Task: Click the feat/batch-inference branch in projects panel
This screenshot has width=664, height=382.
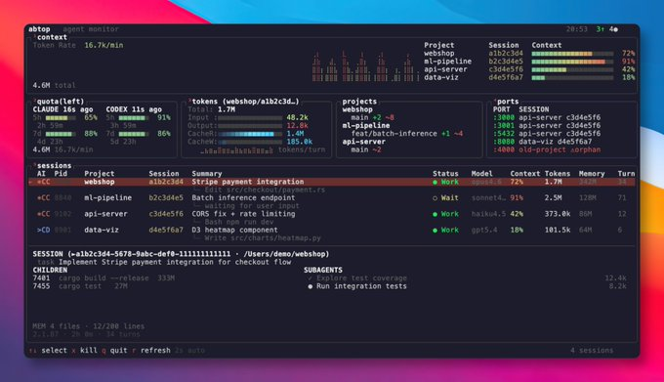Action: [407, 134]
